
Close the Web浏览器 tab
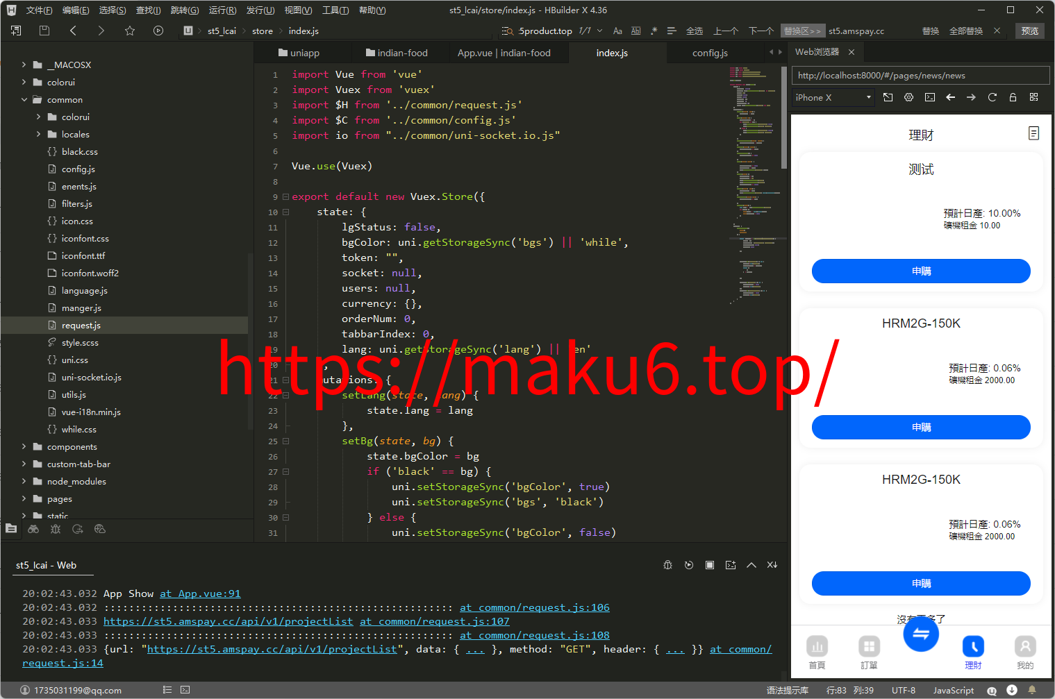coord(852,52)
